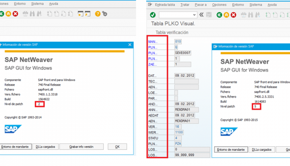Screen dimensions: 290x166
Task: Click the green Back icon in PLKO window
Action: [x=219, y=15]
